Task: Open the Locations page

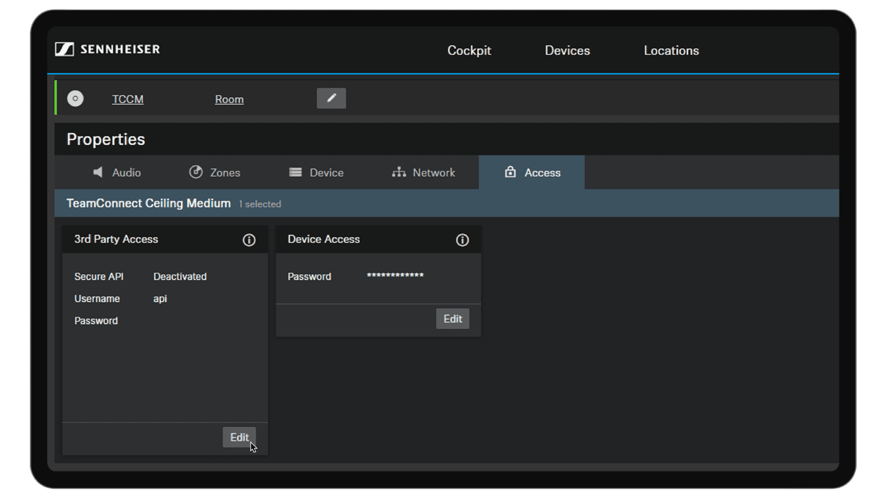Action: click(671, 50)
